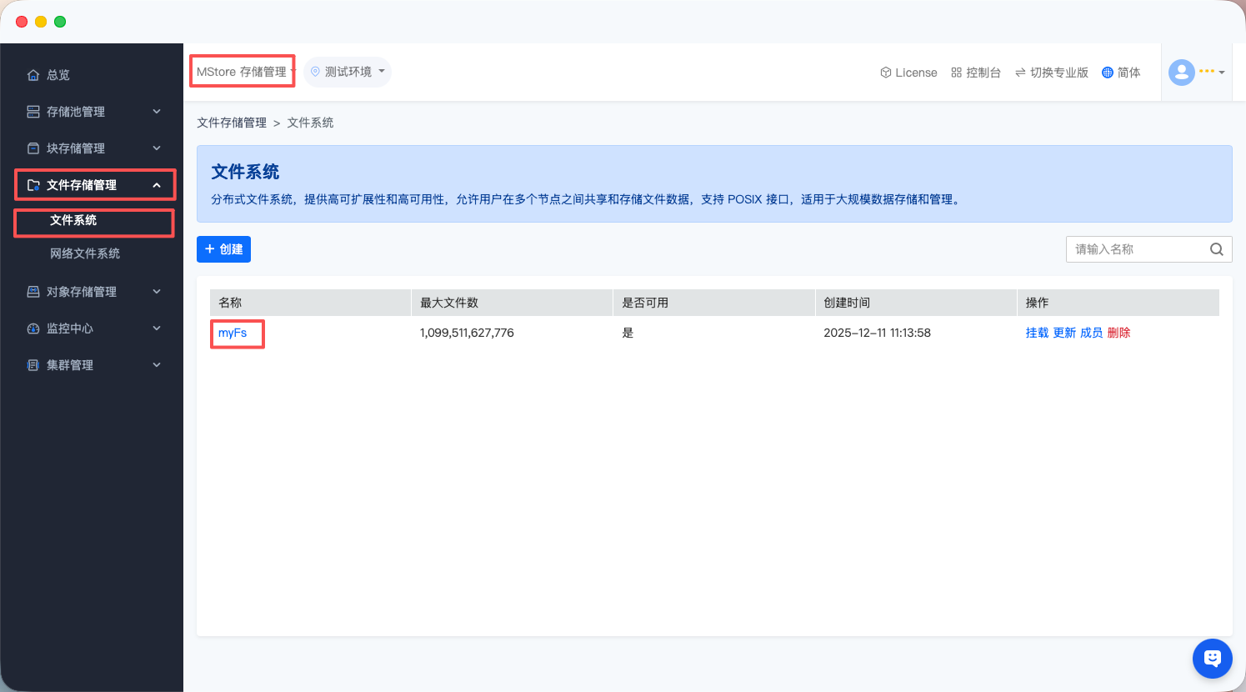Click the monitoring center icon in sidebar
1246x692 pixels.
coord(33,328)
